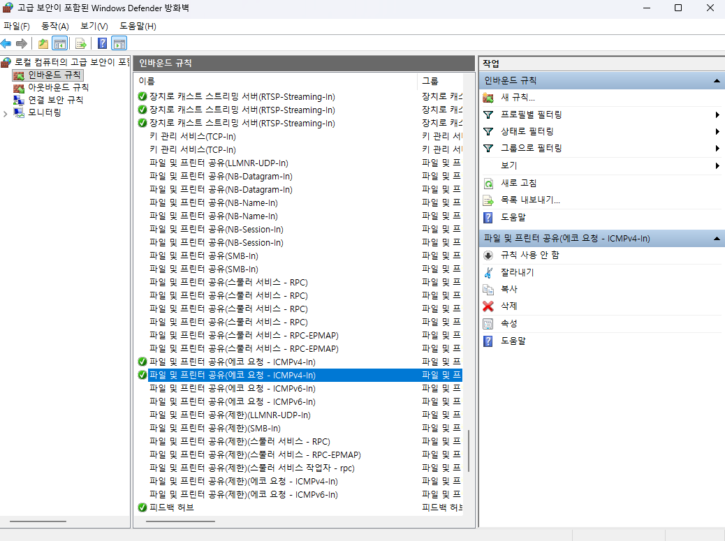This screenshot has width=725, height=541.
Task: Open the 프로필별 필터링 submenu arrow
Action: [x=717, y=114]
